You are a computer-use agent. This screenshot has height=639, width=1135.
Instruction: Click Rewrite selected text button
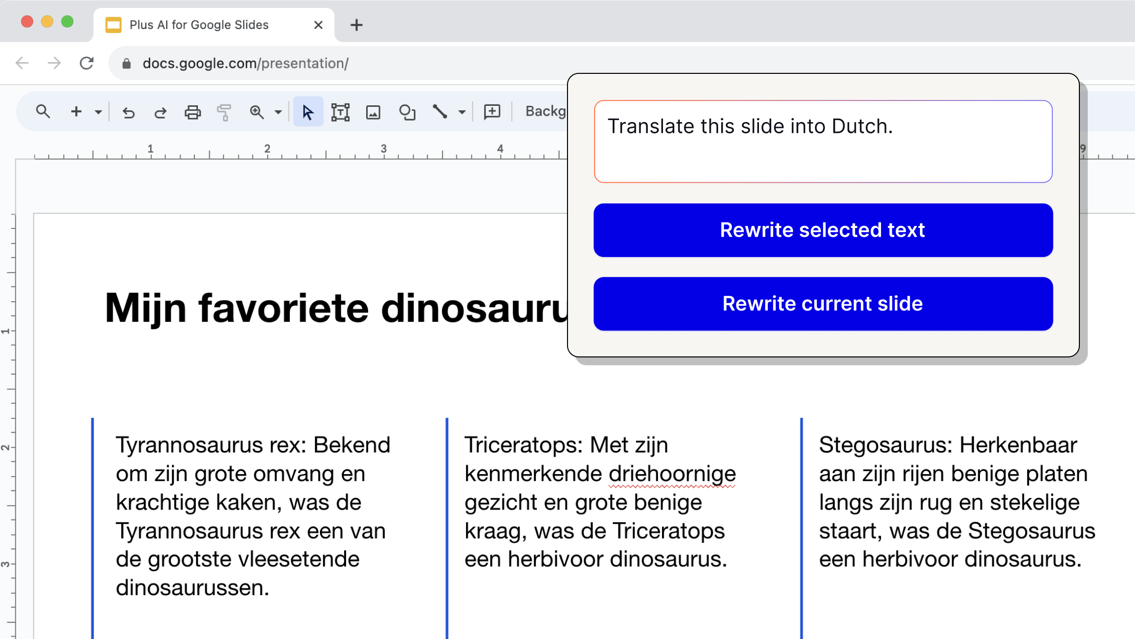pos(823,230)
